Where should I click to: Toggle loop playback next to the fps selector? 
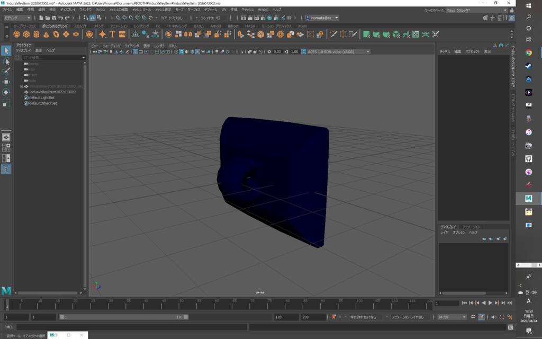pyautogui.click(x=473, y=317)
